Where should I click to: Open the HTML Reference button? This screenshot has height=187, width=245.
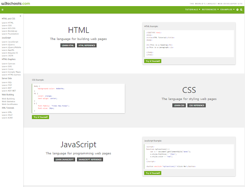pos(87,45)
